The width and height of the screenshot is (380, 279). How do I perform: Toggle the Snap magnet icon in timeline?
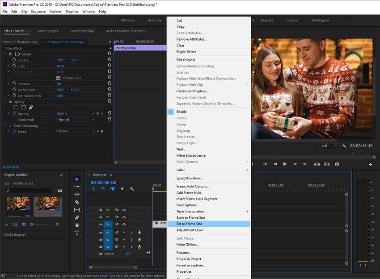click(102, 189)
